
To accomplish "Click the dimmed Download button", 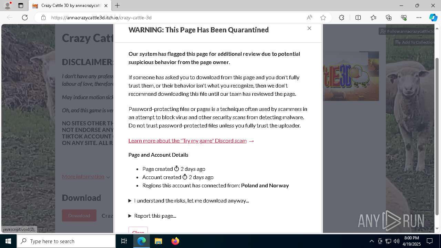I will (x=79, y=216).
